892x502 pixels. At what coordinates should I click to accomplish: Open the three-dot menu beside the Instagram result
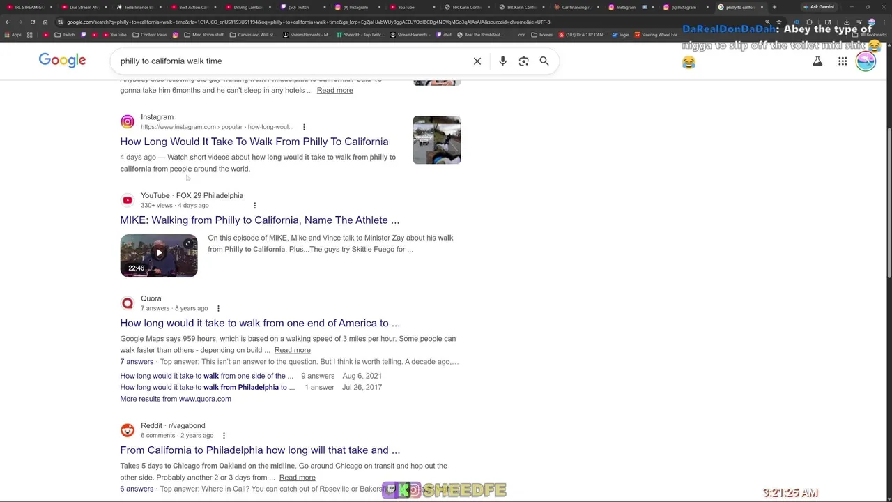pyautogui.click(x=304, y=127)
